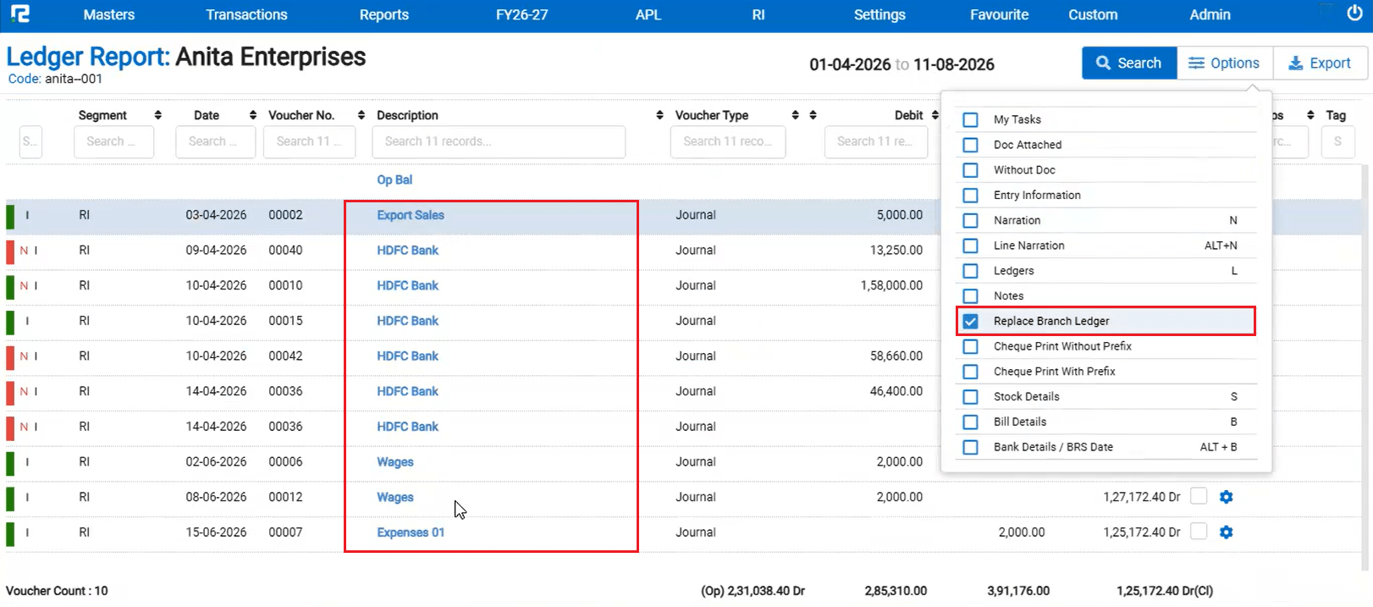Focus the Voucher No. search field
The image size is (1373, 607).
(310, 141)
